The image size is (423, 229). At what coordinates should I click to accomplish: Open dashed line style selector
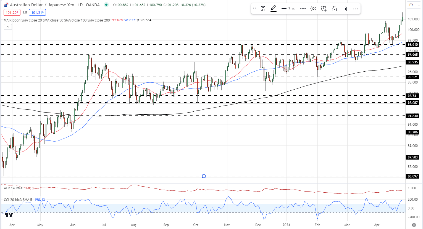click(x=303, y=9)
